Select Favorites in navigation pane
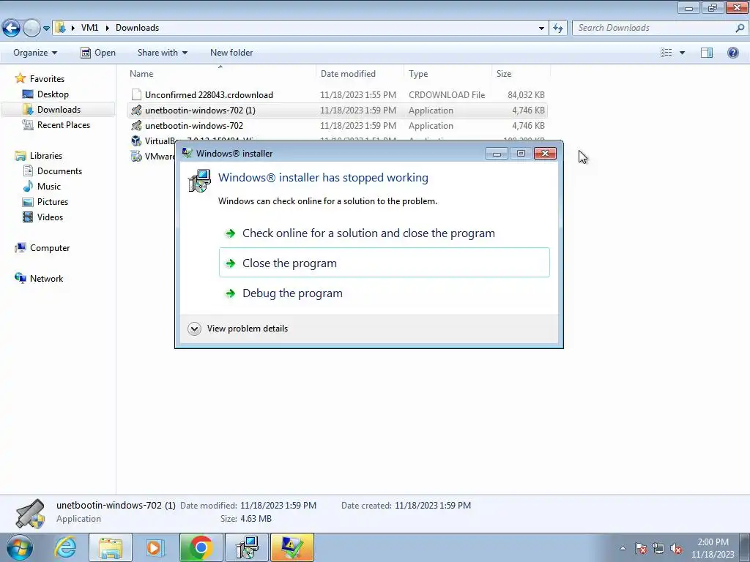Viewport: 750px width, 562px height. 47,79
